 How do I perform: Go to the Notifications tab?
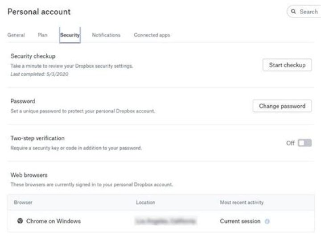(x=106, y=35)
